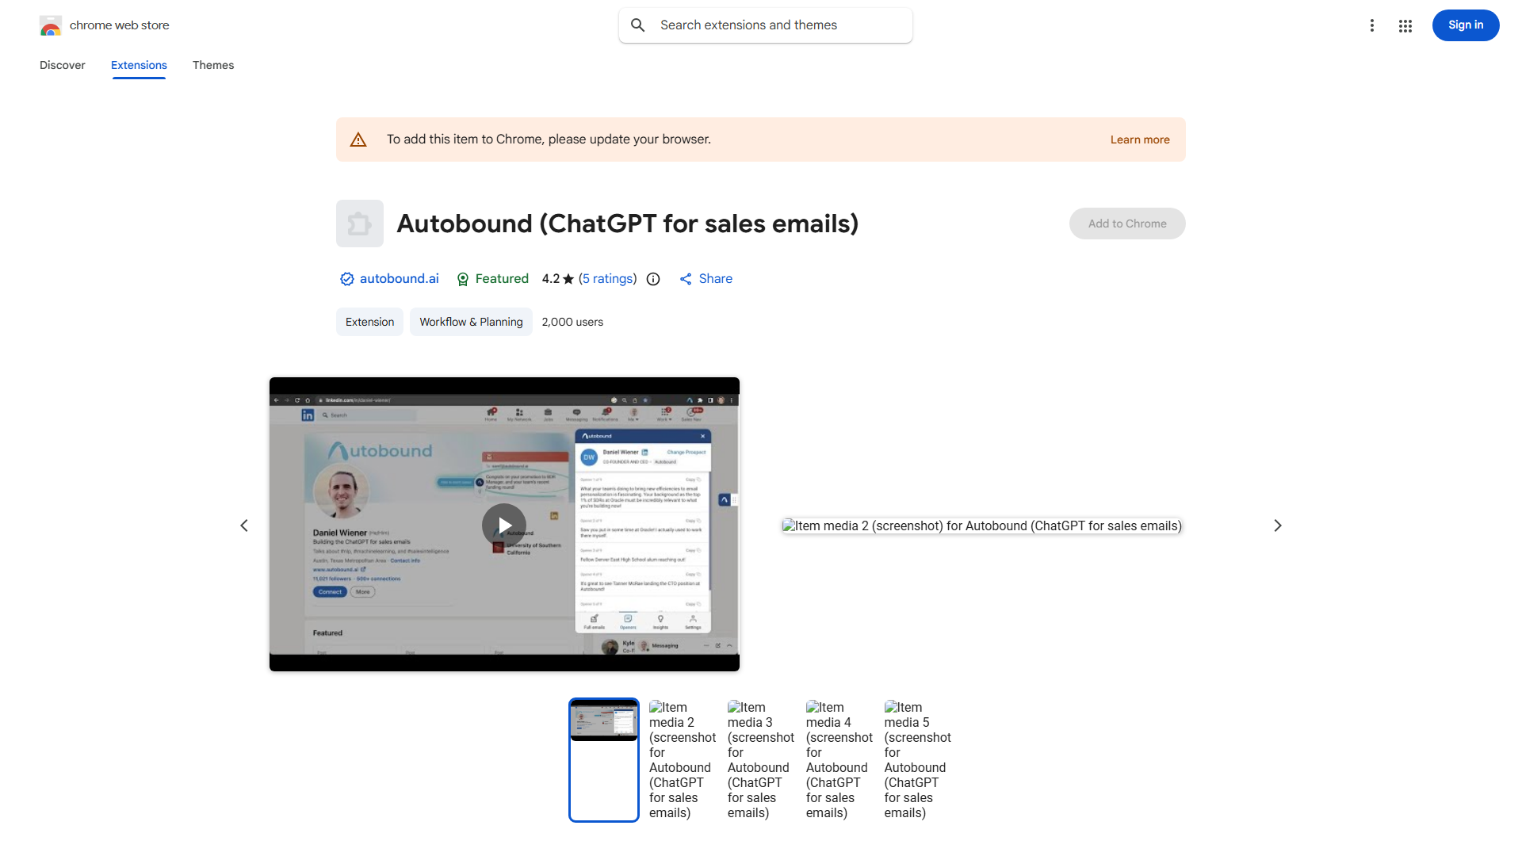Screen dimensions: 1522x856
Task: Select the media 3 screenshot thumbnail
Action: click(x=760, y=759)
